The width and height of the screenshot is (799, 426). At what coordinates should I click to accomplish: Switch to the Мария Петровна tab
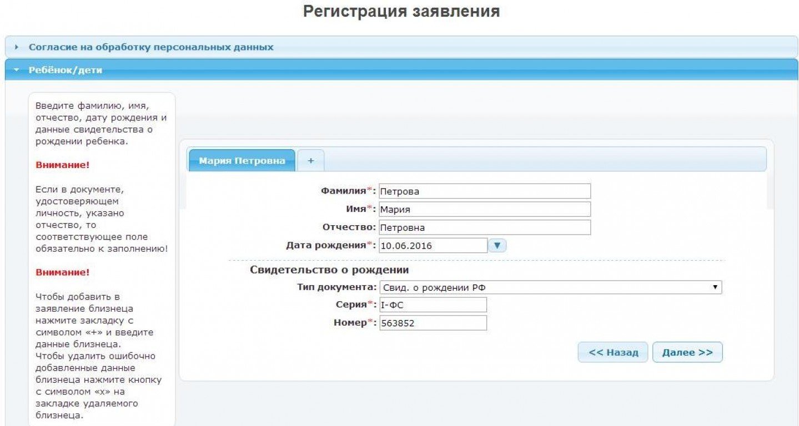click(242, 161)
